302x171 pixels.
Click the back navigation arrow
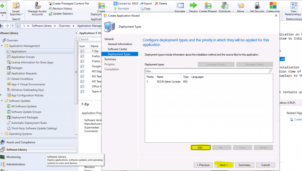point(1,26)
